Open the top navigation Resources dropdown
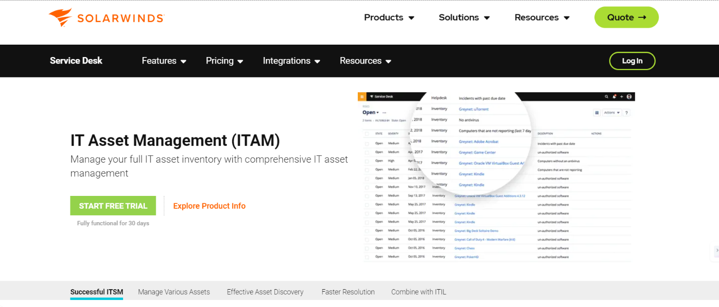This screenshot has width=719, height=307. tap(542, 17)
